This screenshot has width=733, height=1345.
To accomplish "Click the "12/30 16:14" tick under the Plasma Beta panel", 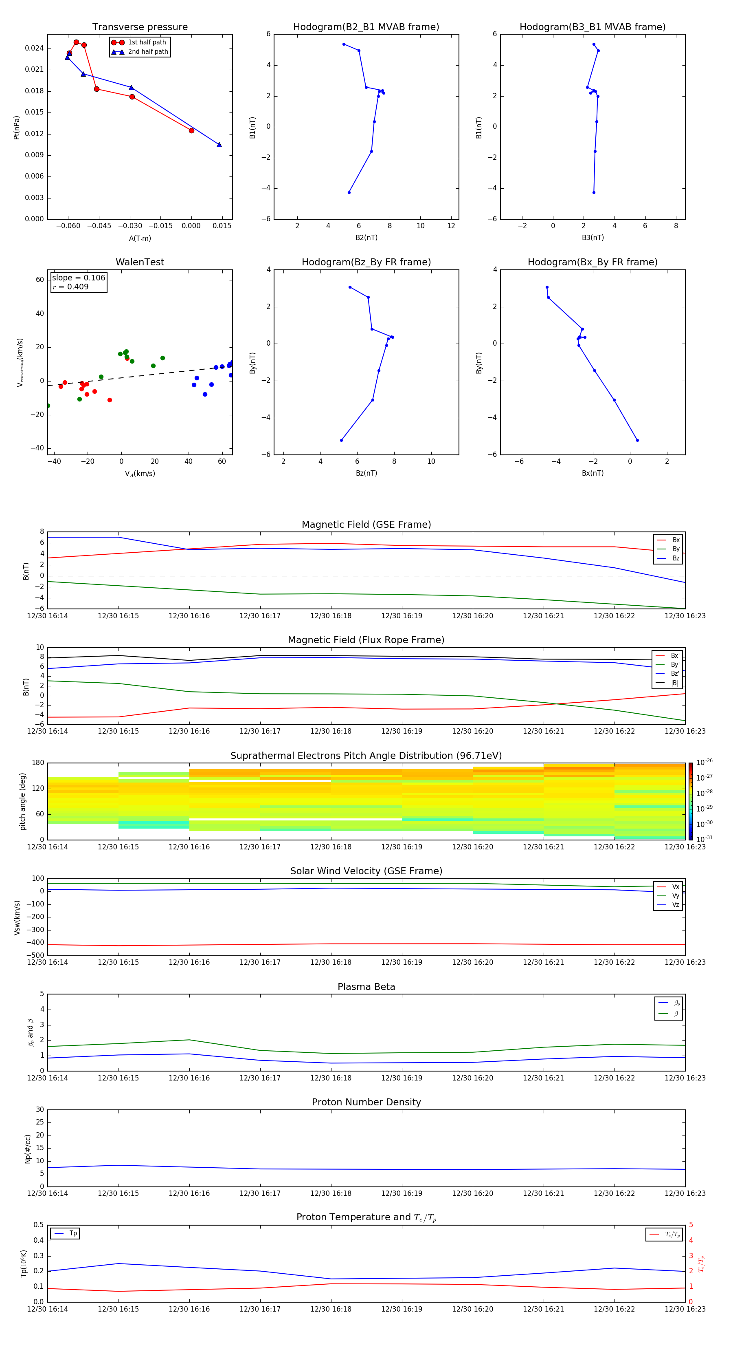I will [x=48, y=1078].
